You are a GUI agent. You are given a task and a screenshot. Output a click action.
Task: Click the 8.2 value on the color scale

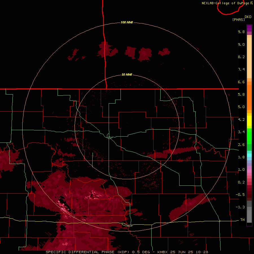(x=241, y=57)
